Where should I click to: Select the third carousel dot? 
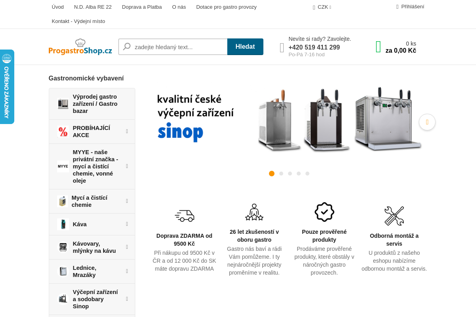pos(290,174)
